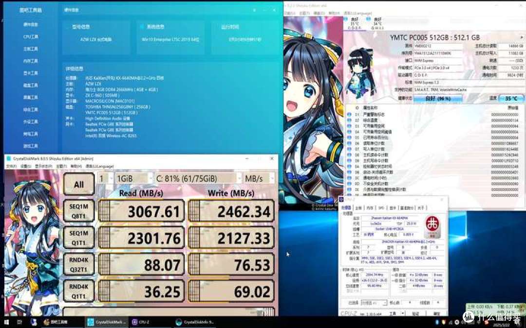Click the next-disk arrow beside YMTC PC005 title
Viewport: 526px width, 328px height.
pos(522,37)
